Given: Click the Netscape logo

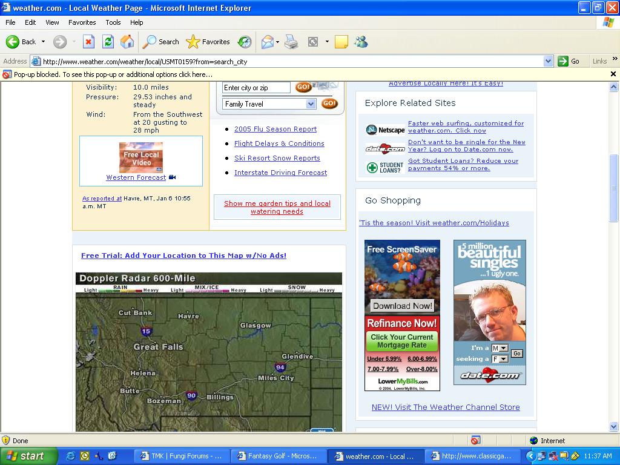Looking at the screenshot, I should coord(385,130).
